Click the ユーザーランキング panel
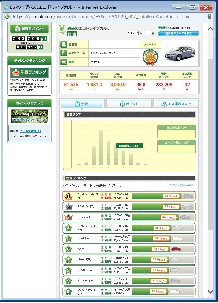Viewport: 218px width, 303px height. (176, 147)
